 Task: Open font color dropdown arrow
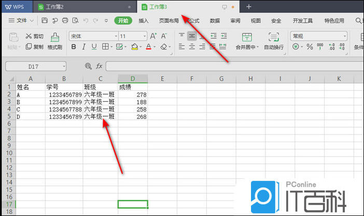tap(155, 47)
